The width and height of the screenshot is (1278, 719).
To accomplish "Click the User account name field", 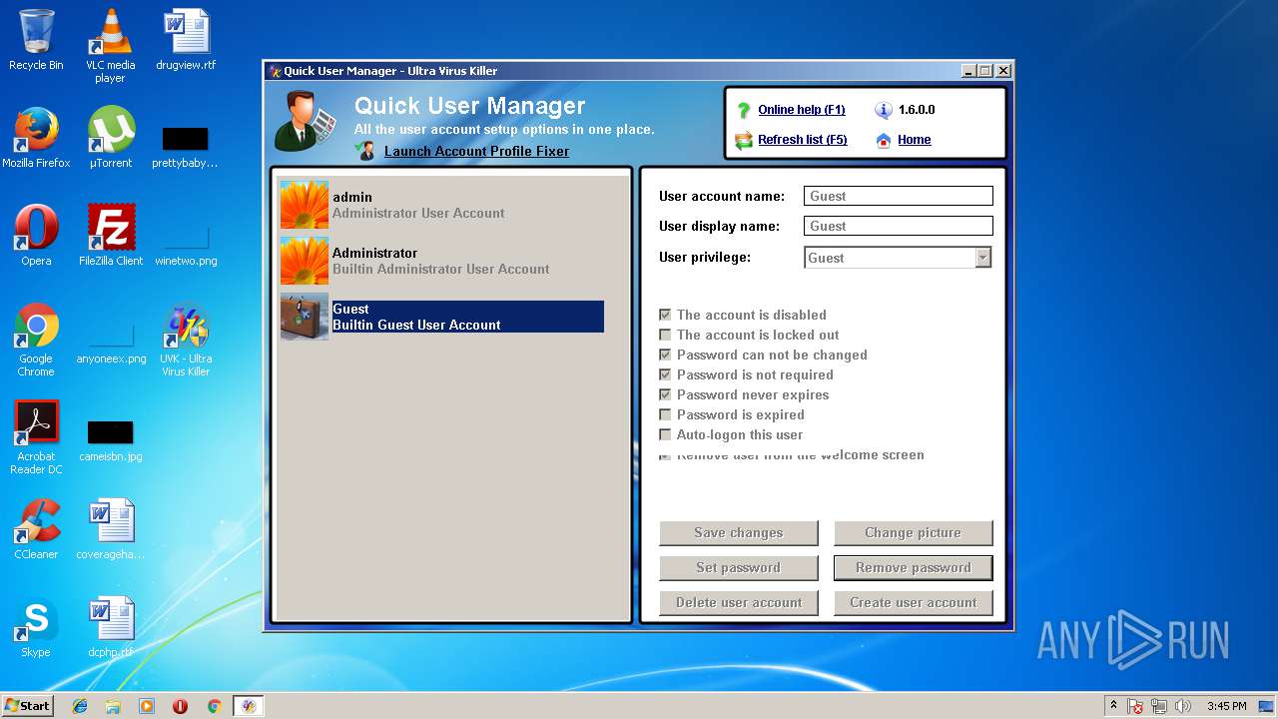I will 899,197.
